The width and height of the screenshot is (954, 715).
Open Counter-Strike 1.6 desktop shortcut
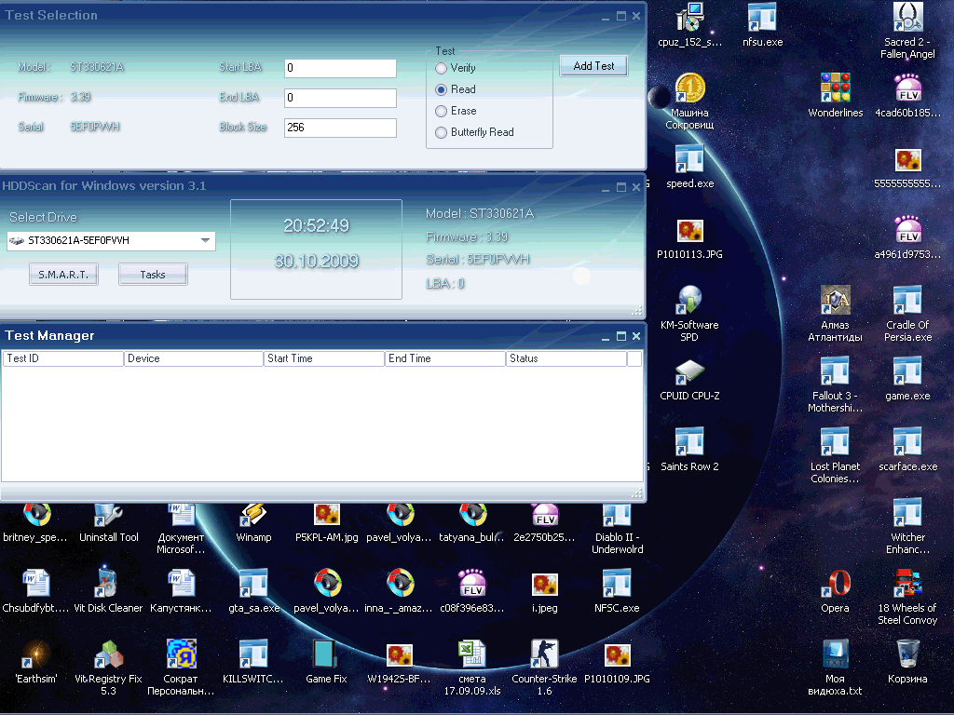tap(544, 655)
